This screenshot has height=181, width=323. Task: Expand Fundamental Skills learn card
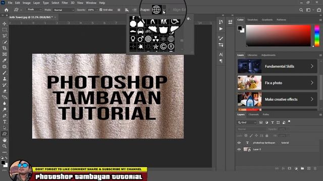click(x=277, y=66)
